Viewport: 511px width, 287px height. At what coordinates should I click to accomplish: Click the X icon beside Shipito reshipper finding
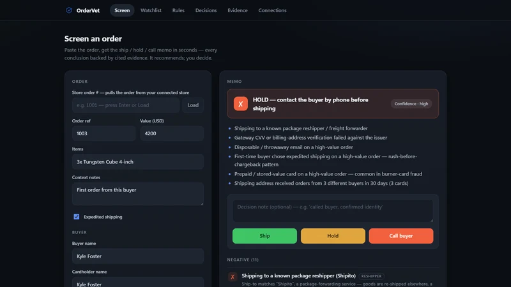(x=233, y=277)
